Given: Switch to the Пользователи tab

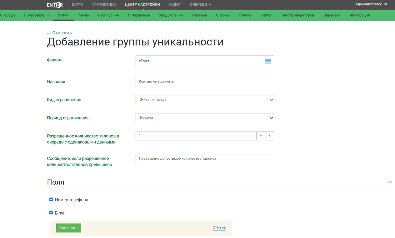Looking at the screenshot, I should (x=36, y=15).
